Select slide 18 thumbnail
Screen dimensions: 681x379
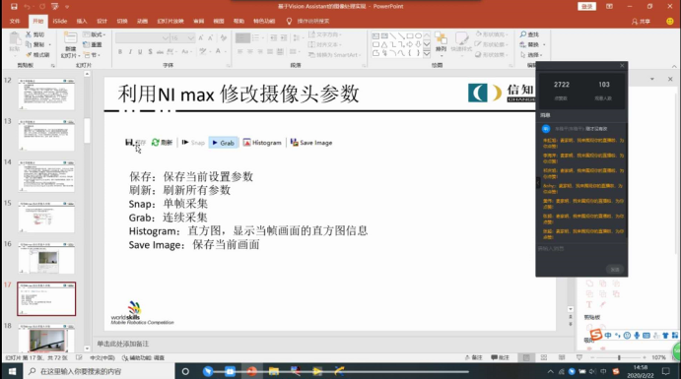click(46, 339)
